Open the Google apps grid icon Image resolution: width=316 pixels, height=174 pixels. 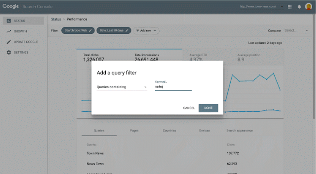[290, 7]
